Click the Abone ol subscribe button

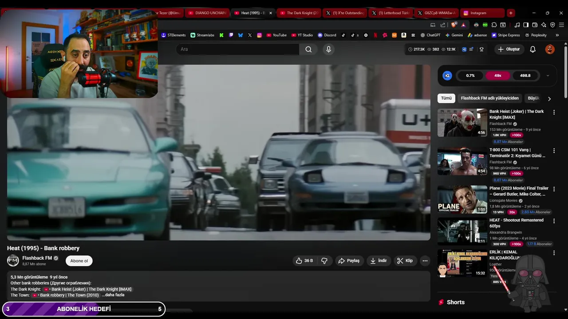coord(79,261)
